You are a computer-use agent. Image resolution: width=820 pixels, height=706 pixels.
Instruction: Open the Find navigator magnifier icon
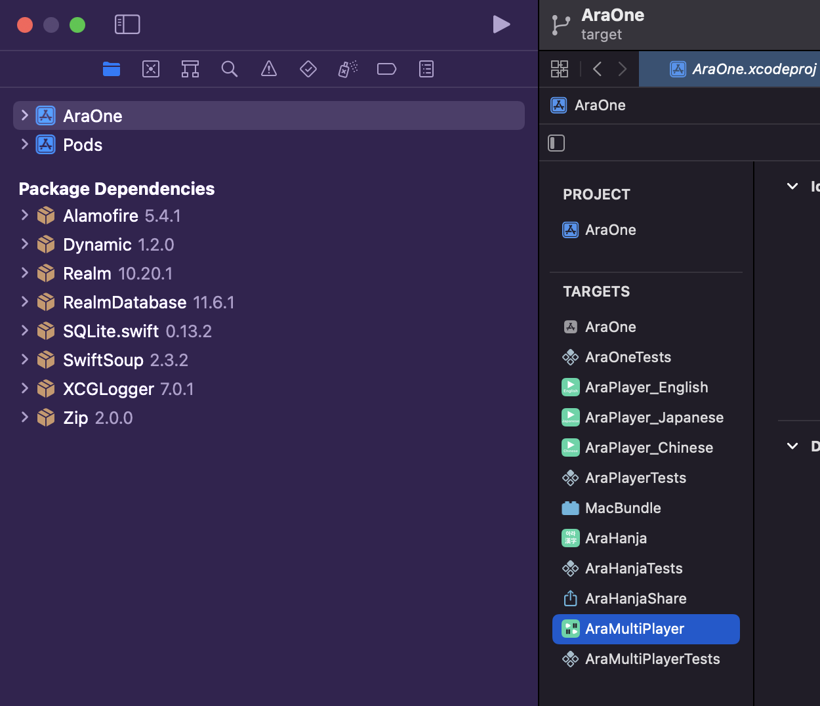coord(230,69)
